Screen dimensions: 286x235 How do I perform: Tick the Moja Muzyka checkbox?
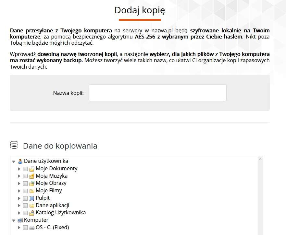25,176
